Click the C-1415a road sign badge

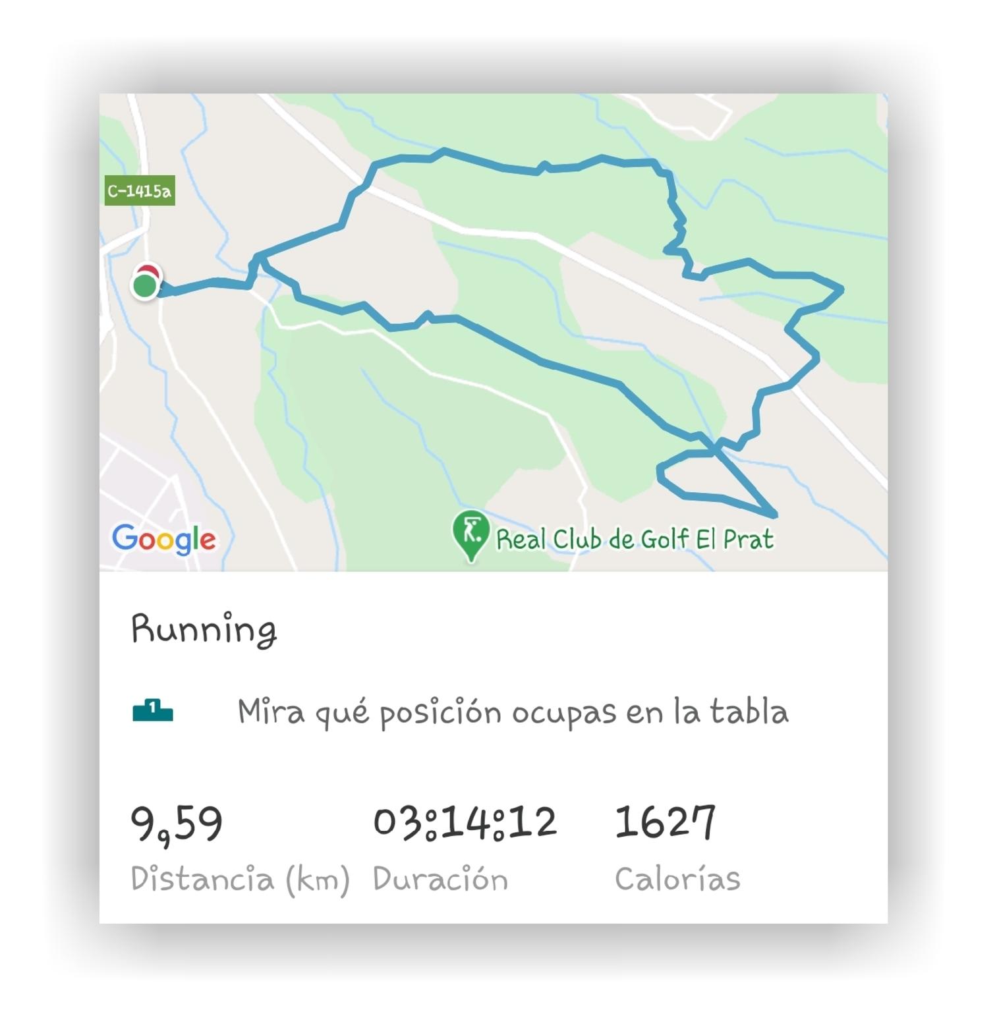(140, 191)
